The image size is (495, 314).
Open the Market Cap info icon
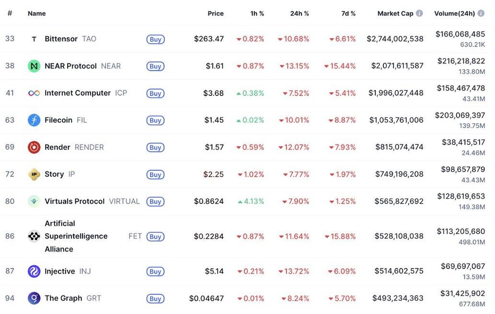coord(420,13)
